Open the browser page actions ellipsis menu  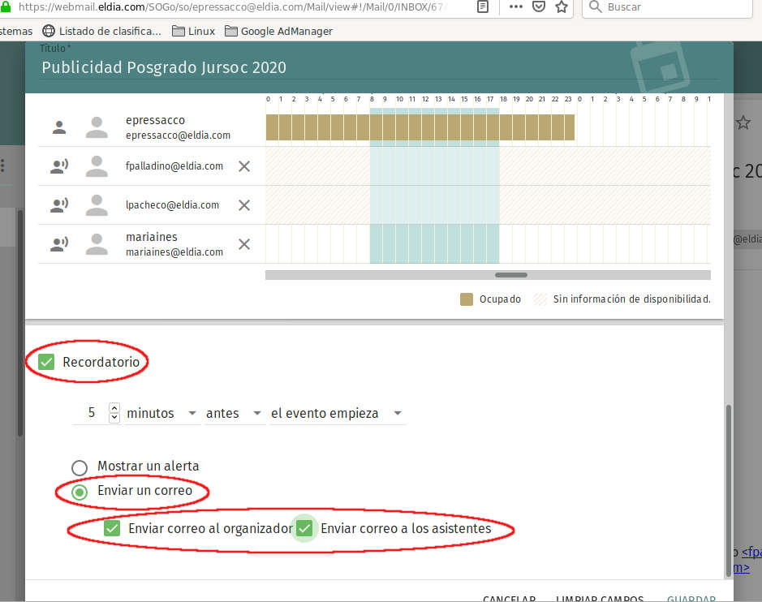(x=516, y=7)
